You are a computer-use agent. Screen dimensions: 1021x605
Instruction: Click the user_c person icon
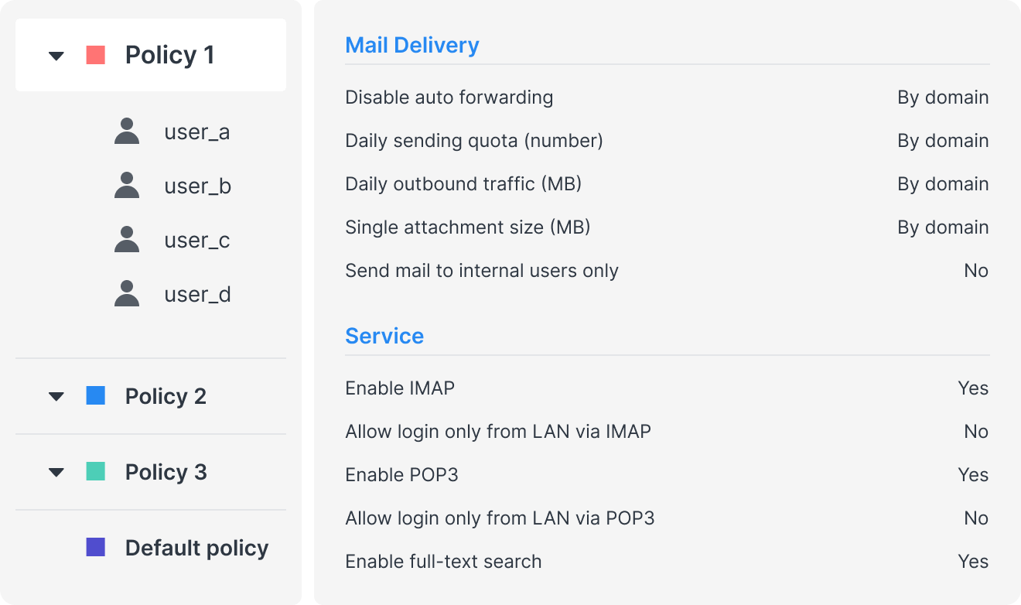127,240
